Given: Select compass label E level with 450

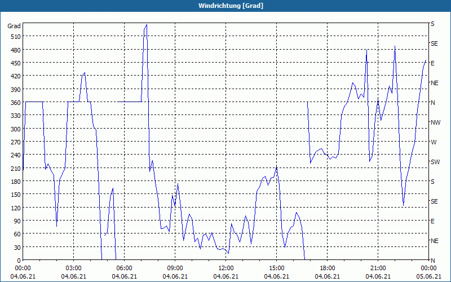Looking at the screenshot, I should (432, 63).
